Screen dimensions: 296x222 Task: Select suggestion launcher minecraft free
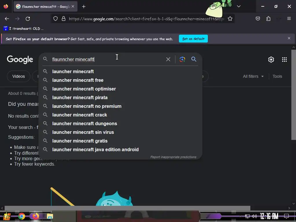point(121,80)
